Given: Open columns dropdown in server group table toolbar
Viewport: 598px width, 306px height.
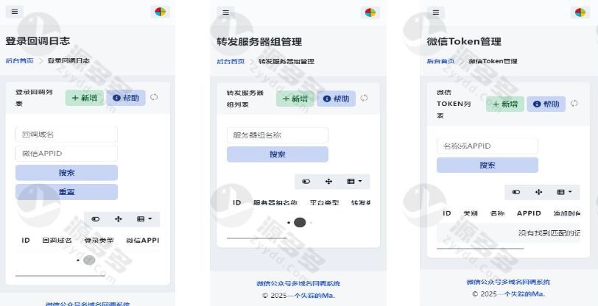Looking at the screenshot, I should pos(355,182).
